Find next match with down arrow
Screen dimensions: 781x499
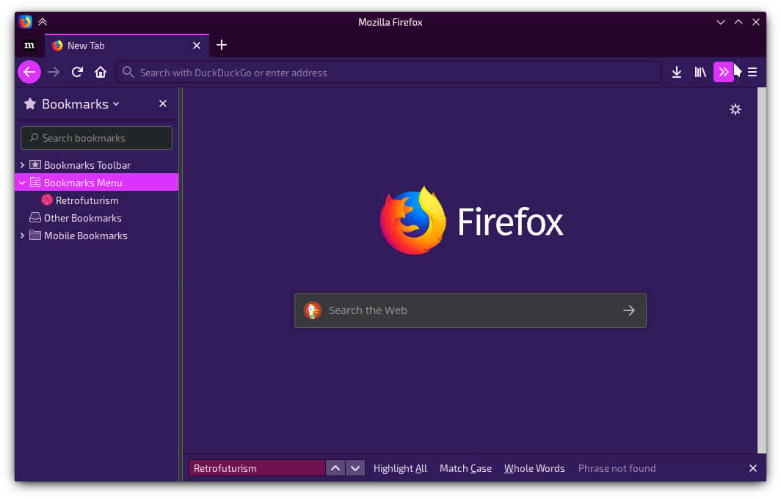point(355,468)
